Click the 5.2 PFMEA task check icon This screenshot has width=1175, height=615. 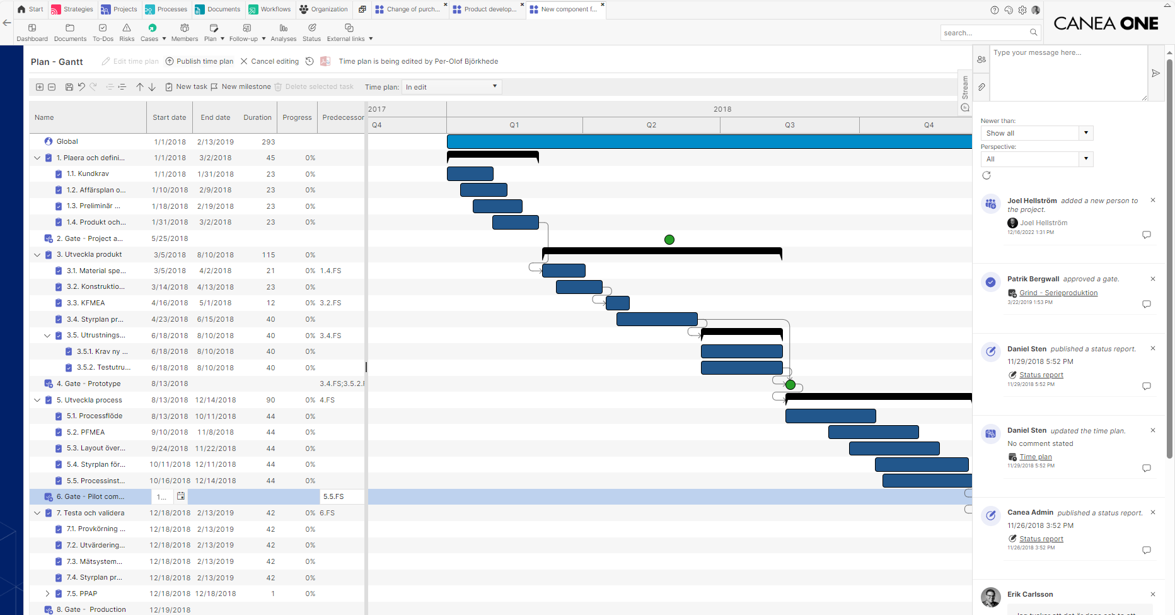59,433
